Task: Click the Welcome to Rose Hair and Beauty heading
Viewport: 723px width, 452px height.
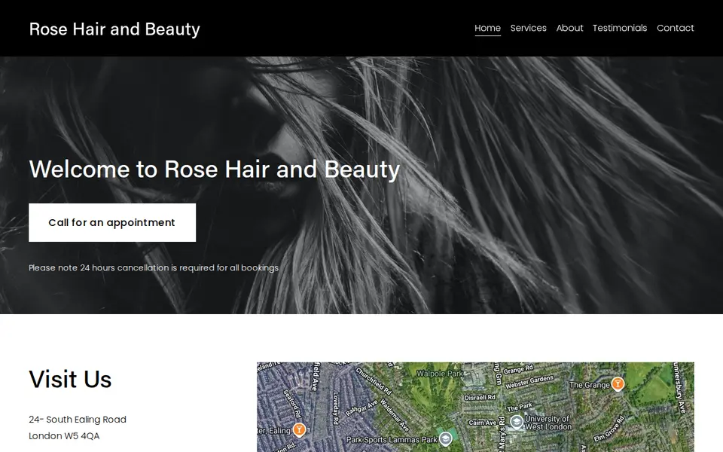Action: click(x=215, y=169)
